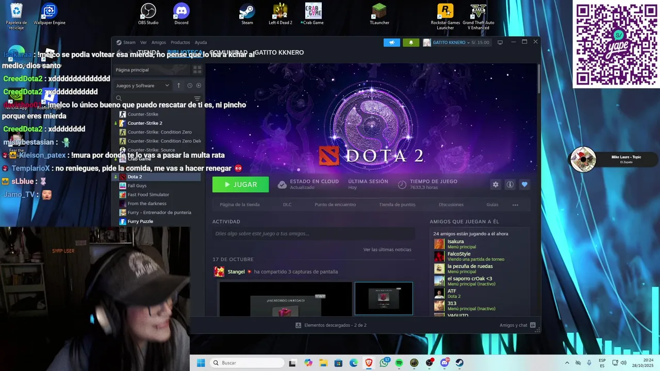660x371 pixels.
Task: Open Rockstar Games Launcher shortcut
Action: (x=445, y=16)
